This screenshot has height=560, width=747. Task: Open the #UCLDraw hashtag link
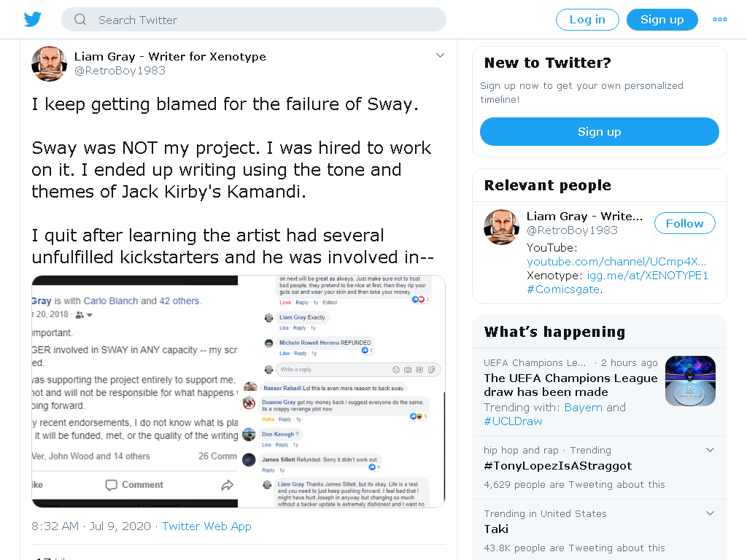(x=513, y=421)
